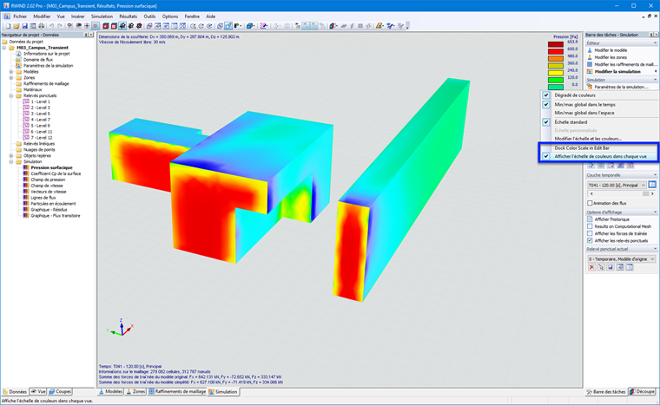Image resolution: width=660 pixels, height=405 pixels.
Task: Switch to the Vue tab bottom left
Action: [38, 391]
